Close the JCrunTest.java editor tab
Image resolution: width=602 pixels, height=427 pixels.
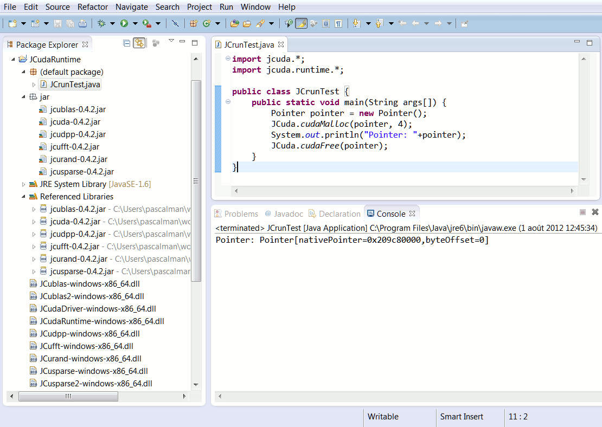(281, 44)
